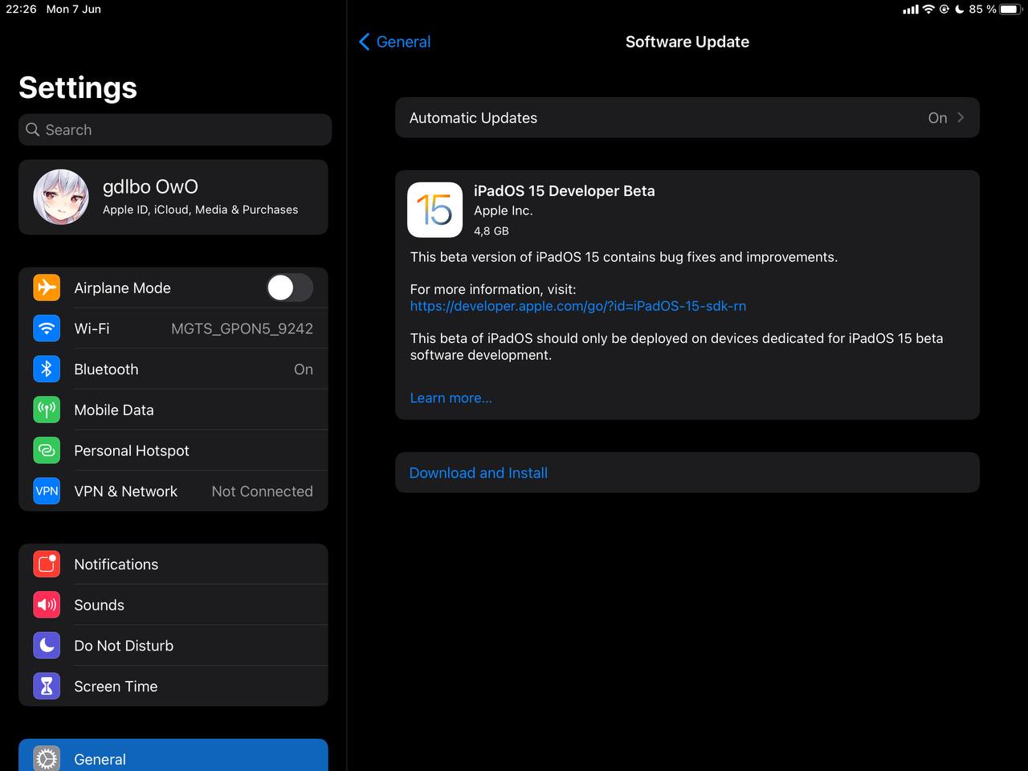The height and width of the screenshot is (771, 1028).
Task: Open Bluetooth settings row
Action: point(173,369)
